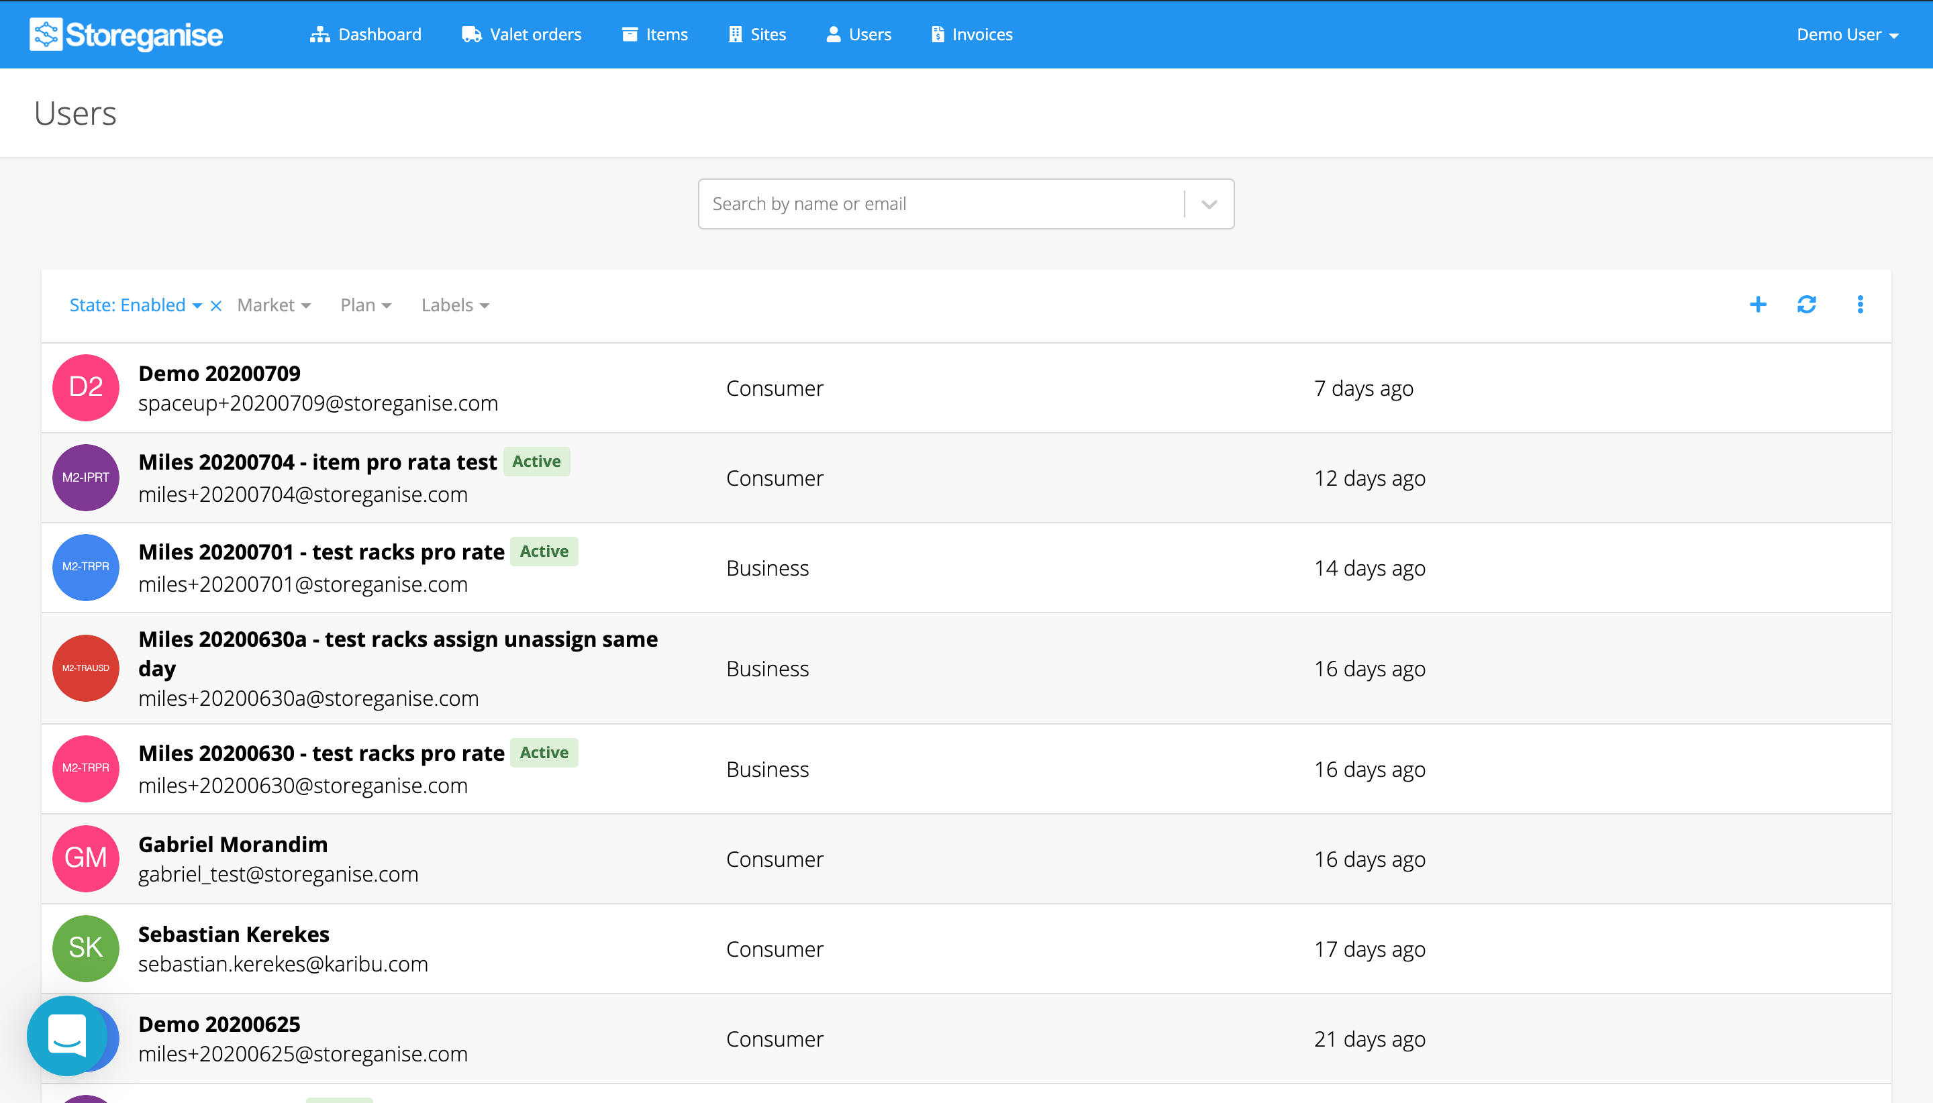1933x1103 pixels.
Task: Remove the State: Enabled filter
Action: tap(216, 305)
